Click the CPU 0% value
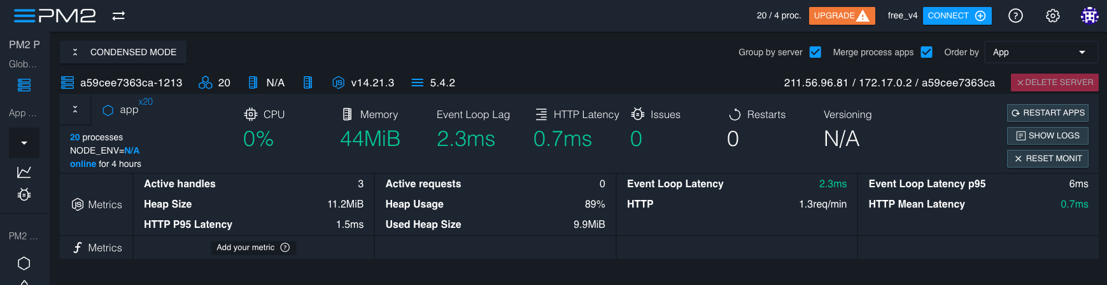1107x285 pixels. coord(258,138)
